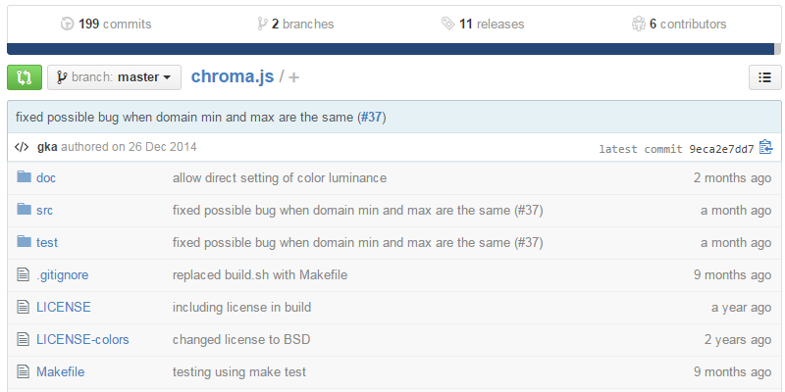The width and height of the screenshot is (785, 392).
Task: Show the 6 contributors
Action: [679, 24]
